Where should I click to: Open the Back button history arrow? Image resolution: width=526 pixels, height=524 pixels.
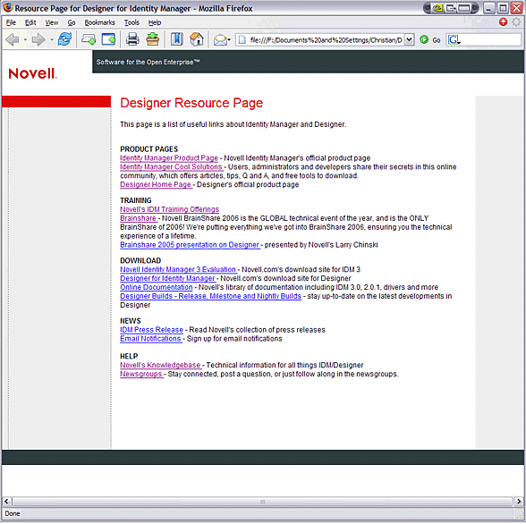[25, 40]
